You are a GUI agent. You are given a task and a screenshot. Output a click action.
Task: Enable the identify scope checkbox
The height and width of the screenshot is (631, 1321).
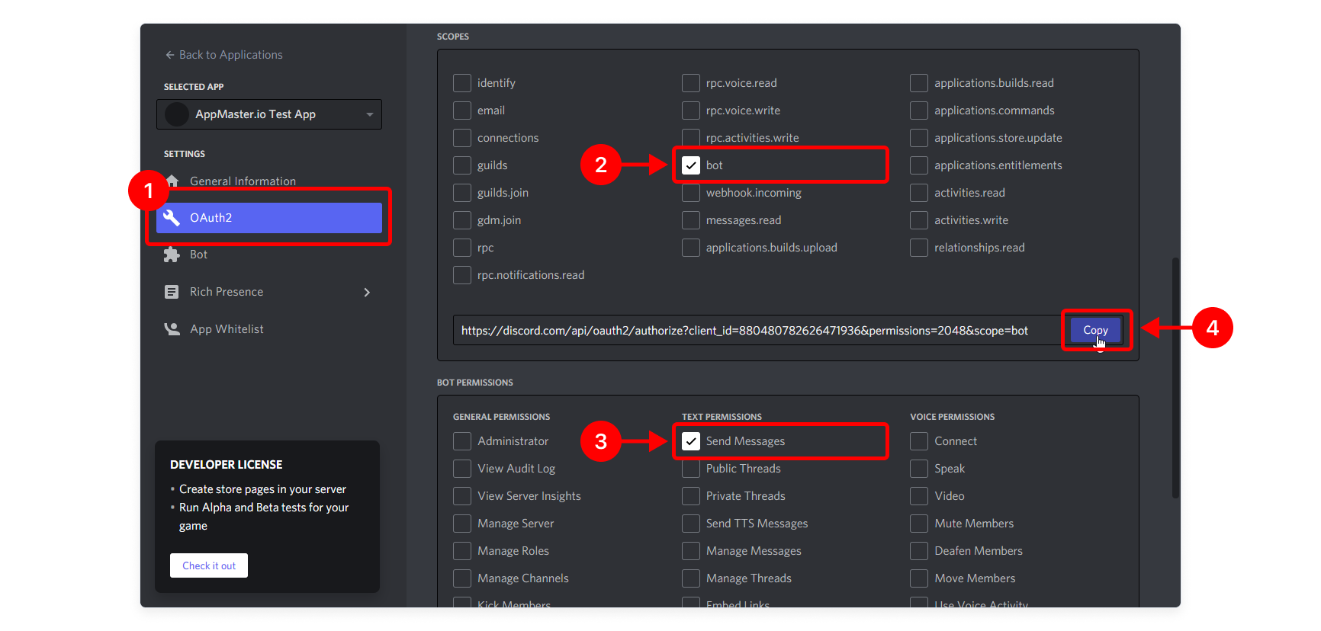coord(462,83)
